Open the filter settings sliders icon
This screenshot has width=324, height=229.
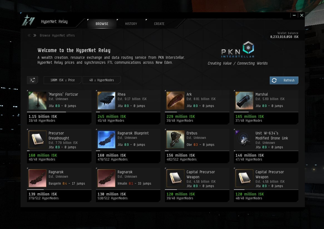click(33, 80)
